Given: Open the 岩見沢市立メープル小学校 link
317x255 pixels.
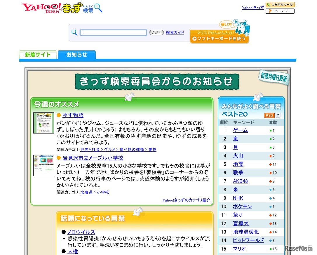Looking at the screenshot, I should [x=93, y=158].
